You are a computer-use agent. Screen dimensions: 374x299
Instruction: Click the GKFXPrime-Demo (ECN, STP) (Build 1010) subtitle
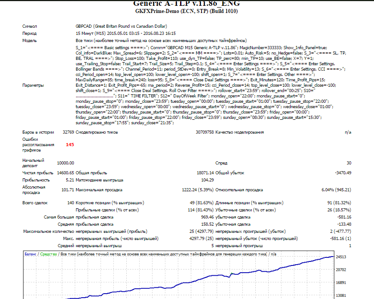click(186, 11)
